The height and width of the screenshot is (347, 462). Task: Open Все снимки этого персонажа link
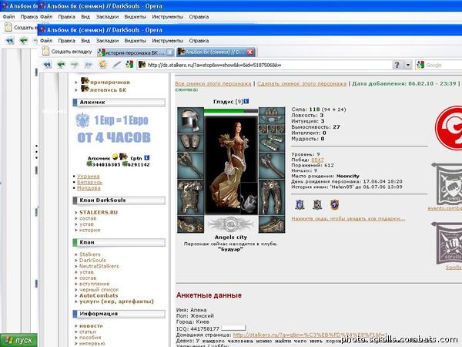coord(213,83)
